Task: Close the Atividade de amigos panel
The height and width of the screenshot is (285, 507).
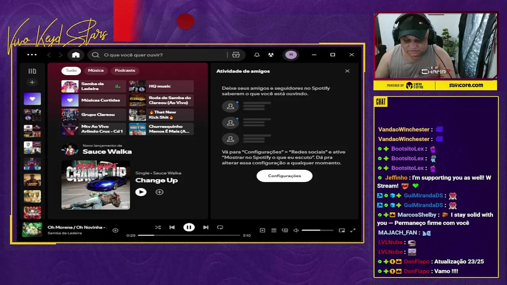Action: coord(347,71)
